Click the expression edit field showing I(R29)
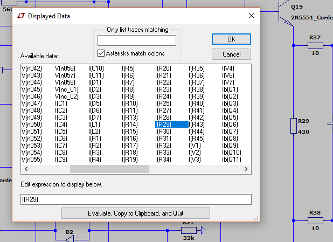 point(136,199)
